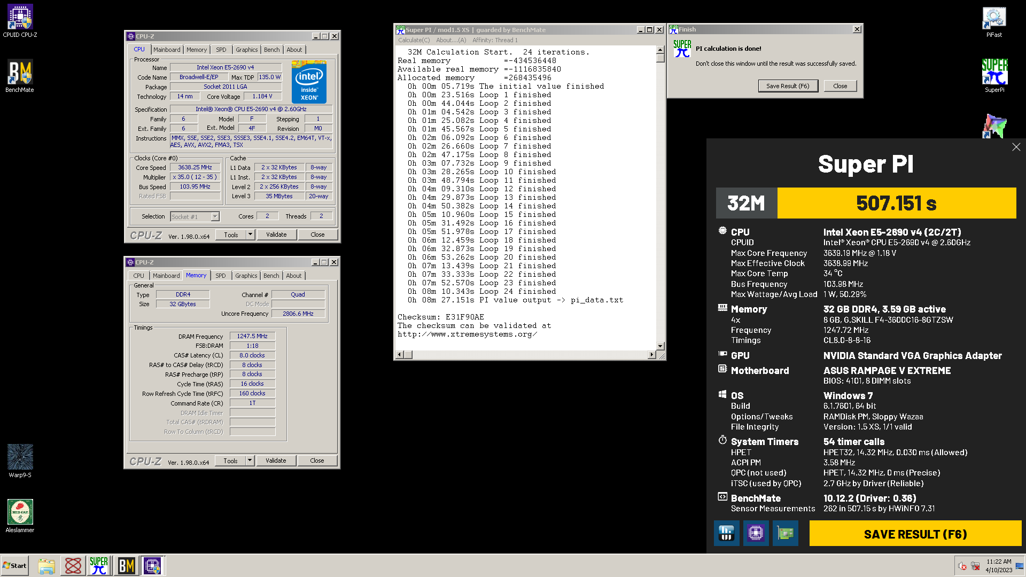Viewport: 1026px width, 577px height.
Task: Click the Tools button in the bottom CPU-Z window
Action: click(x=230, y=461)
